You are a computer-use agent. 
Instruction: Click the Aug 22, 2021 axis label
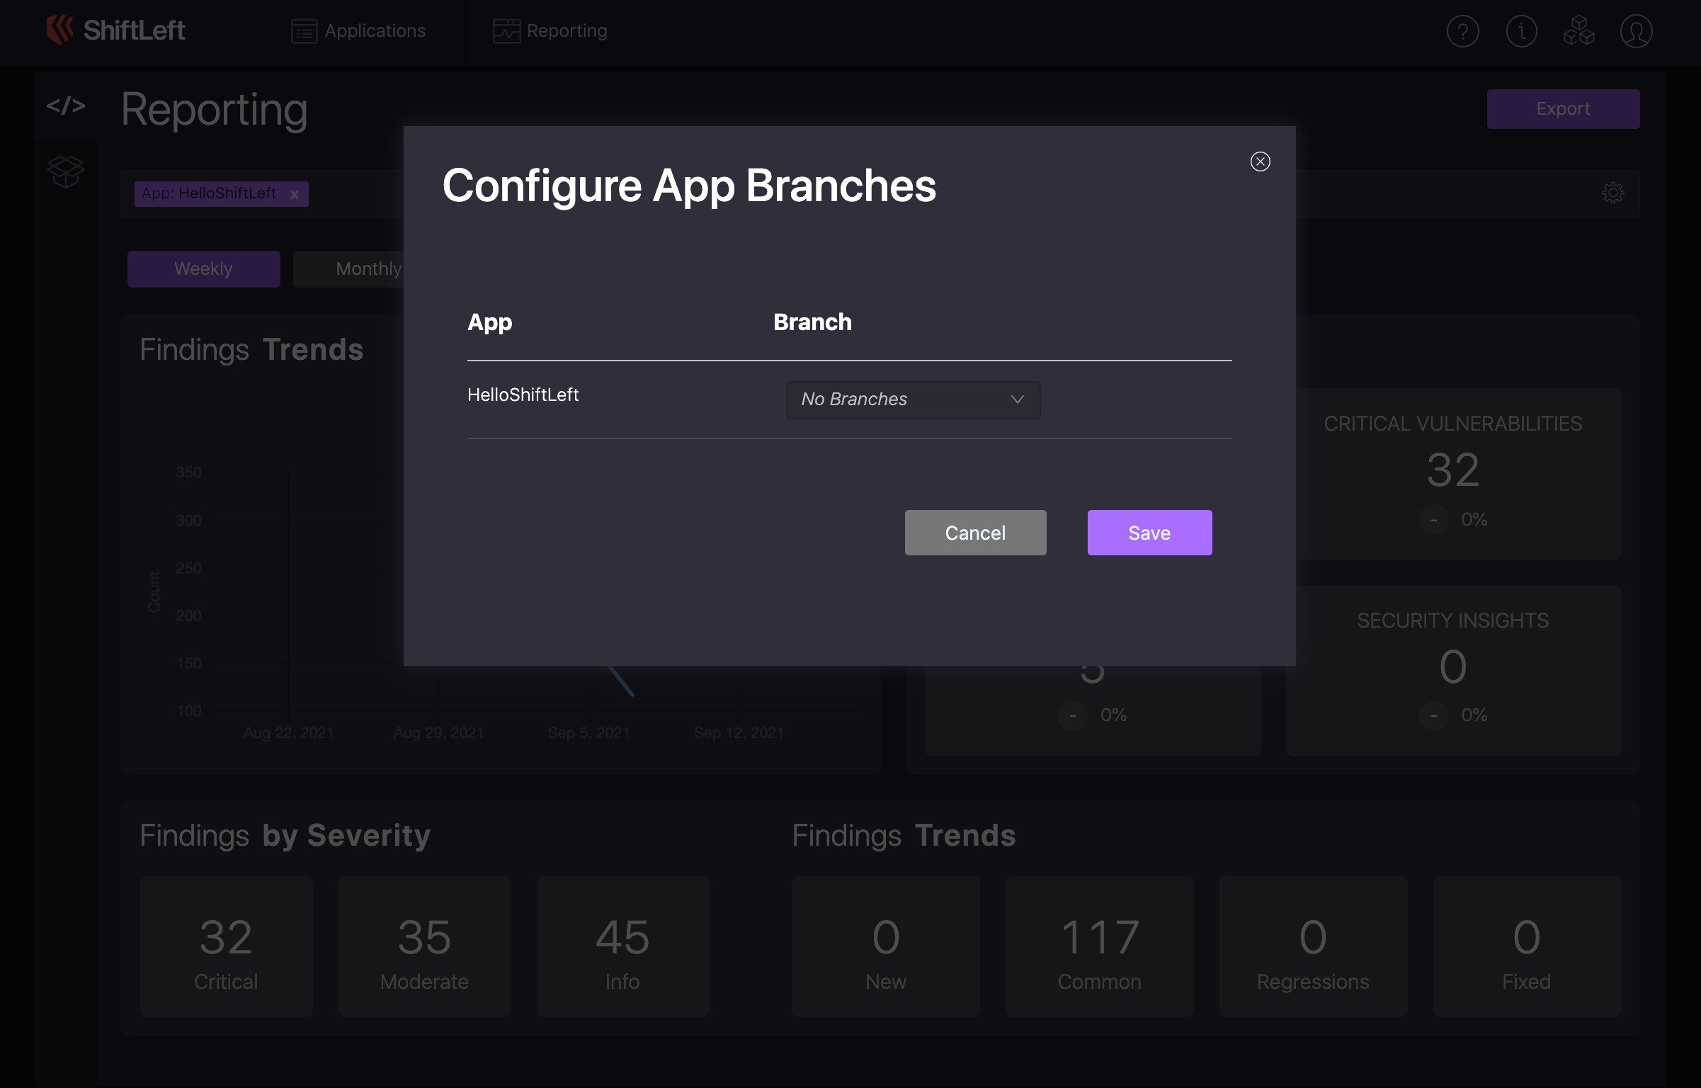click(x=289, y=733)
